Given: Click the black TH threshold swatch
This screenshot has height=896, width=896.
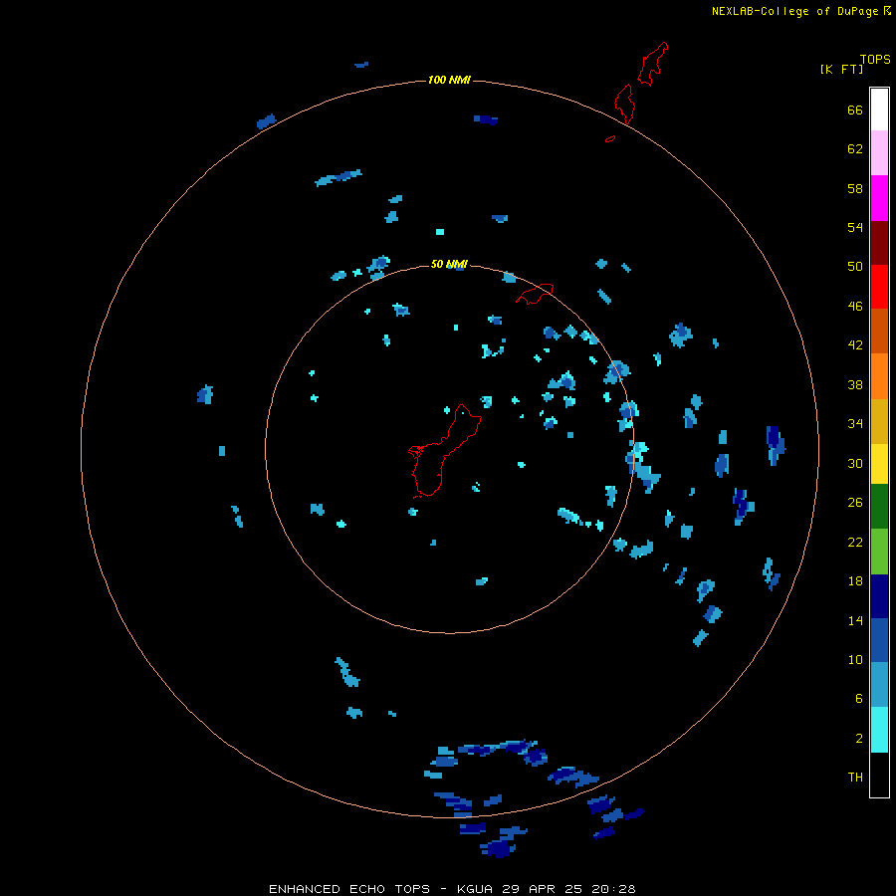Looking at the screenshot, I should coord(879,775).
